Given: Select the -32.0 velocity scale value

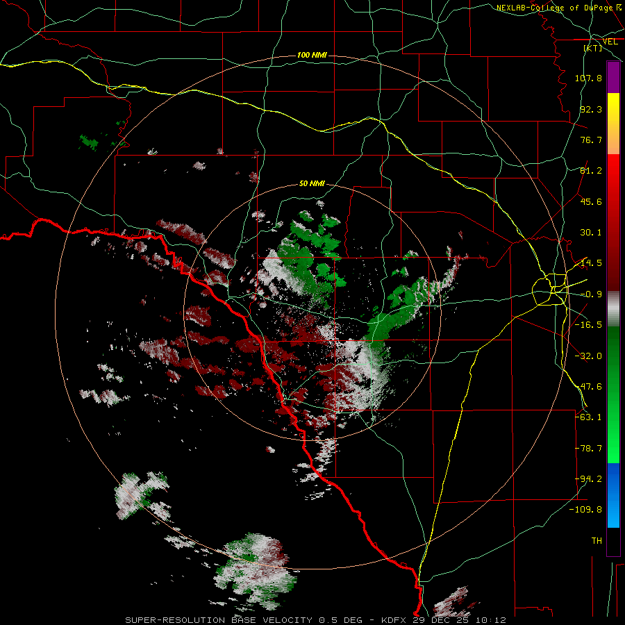Looking at the screenshot, I should 588,356.
